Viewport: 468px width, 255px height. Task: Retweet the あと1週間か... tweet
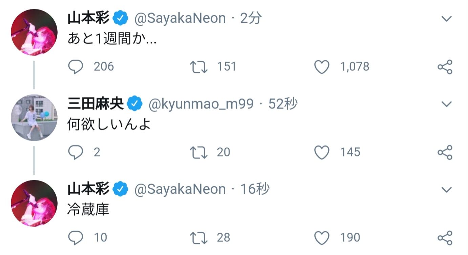pos(198,67)
